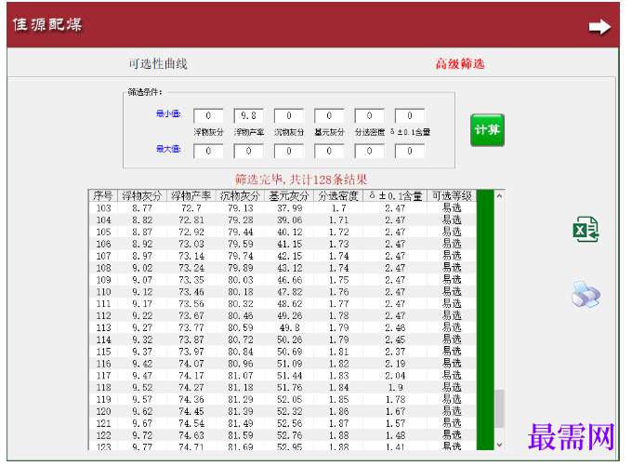The width and height of the screenshot is (632, 466).
Task: Click the 沉物灰分 column header
Action: pyautogui.click(x=240, y=196)
